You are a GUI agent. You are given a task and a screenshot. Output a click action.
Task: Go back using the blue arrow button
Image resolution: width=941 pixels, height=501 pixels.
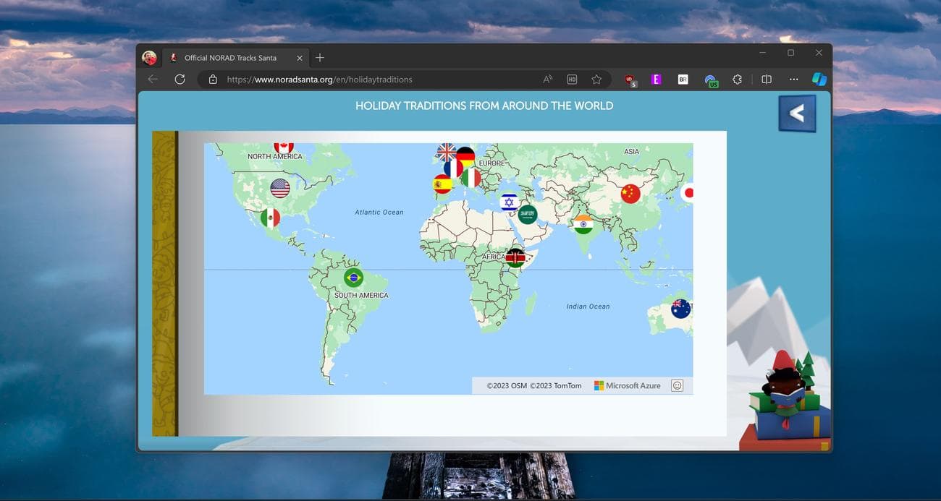tap(797, 113)
